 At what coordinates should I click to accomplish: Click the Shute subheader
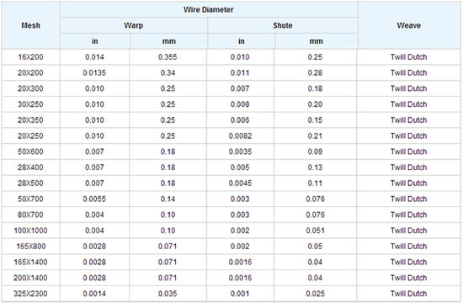click(x=283, y=25)
